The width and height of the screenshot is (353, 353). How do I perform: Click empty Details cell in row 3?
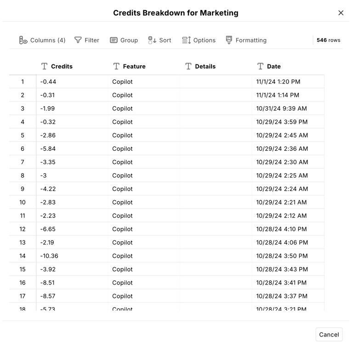216,108
